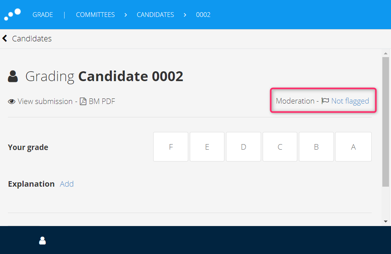The image size is (391, 254).
Task: Click the vertical scrollbar thumb
Action: click(386, 122)
